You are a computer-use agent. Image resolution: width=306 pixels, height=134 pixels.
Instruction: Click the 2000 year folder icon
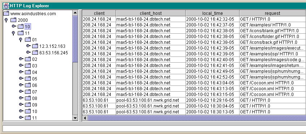13,20
